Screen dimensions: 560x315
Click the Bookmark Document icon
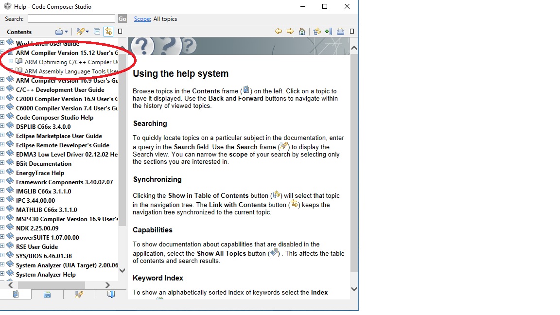click(x=329, y=32)
